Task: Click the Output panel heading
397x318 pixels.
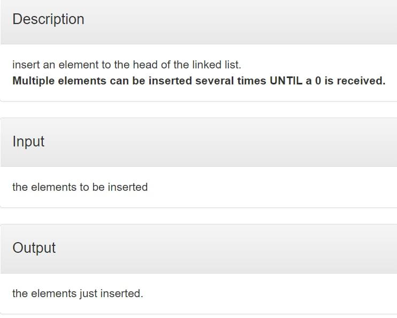Action: tap(34, 247)
